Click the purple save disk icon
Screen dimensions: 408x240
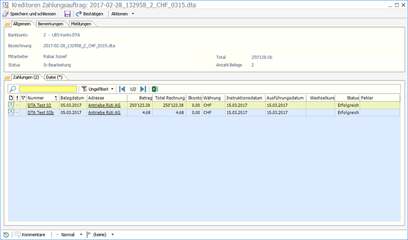[67, 14]
